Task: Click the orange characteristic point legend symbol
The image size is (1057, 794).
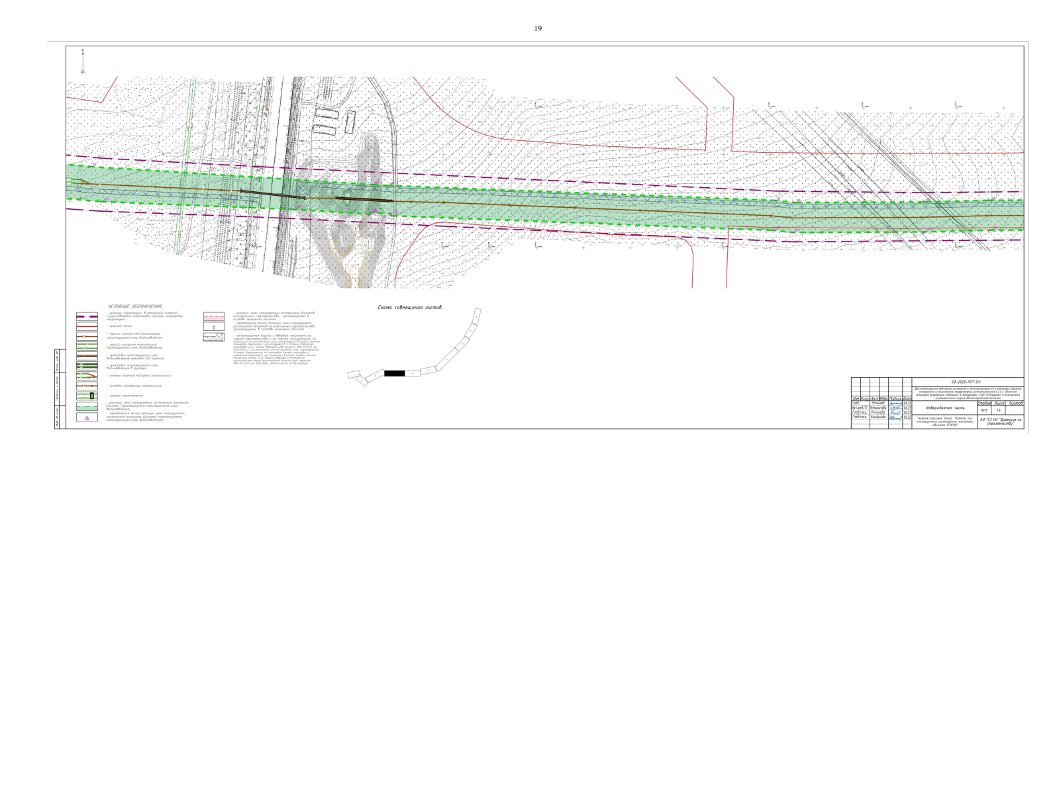Action: [x=214, y=327]
